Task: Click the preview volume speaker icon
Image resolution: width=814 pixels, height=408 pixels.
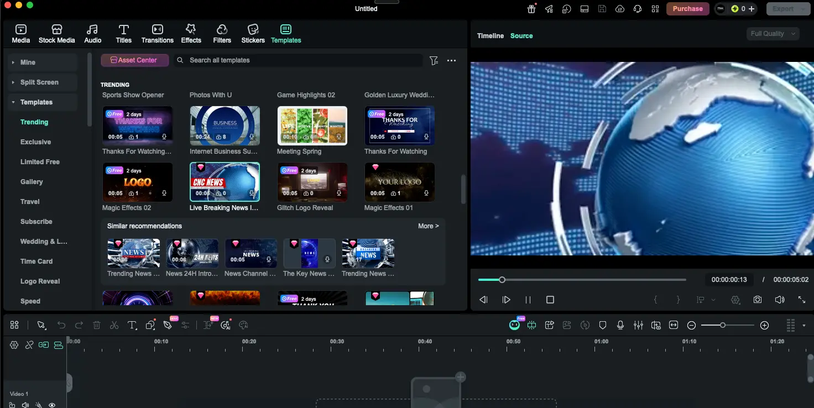Action: tap(780, 300)
